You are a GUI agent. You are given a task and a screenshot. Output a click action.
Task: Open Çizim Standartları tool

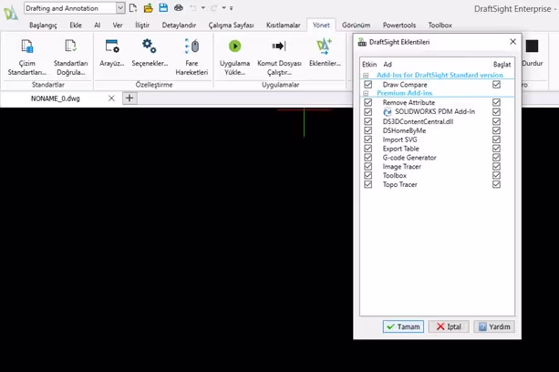coord(27,57)
